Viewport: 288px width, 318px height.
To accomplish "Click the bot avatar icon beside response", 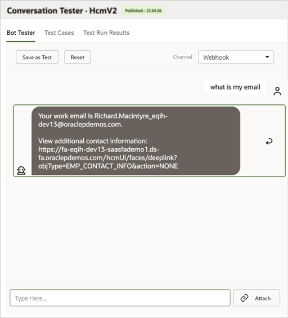I will [x=21, y=170].
